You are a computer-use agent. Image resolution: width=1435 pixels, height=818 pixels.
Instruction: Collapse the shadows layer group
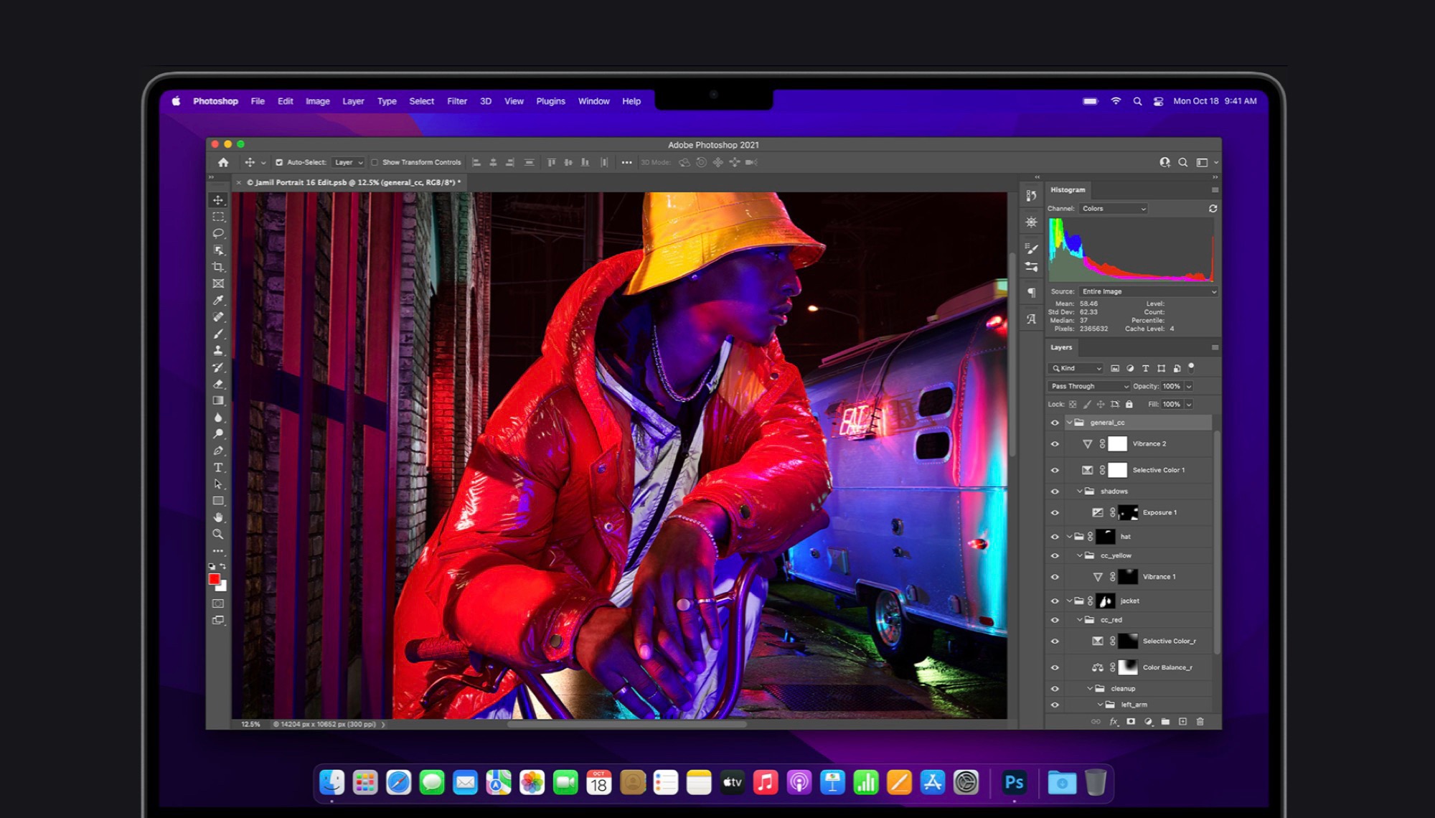(1079, 492)
